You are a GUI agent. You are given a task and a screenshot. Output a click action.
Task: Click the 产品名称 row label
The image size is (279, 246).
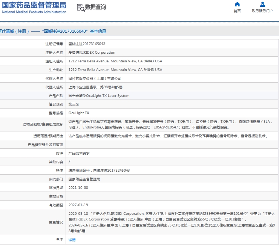(x=56, y=96)
